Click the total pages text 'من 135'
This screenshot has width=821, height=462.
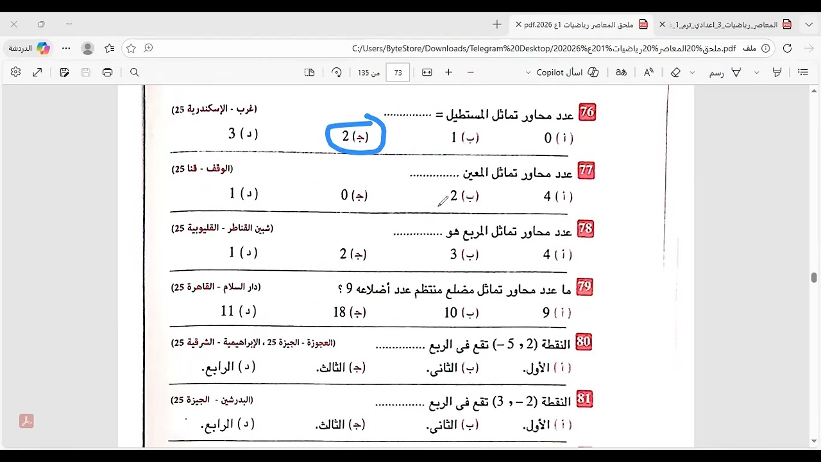(x=369, y=73)
